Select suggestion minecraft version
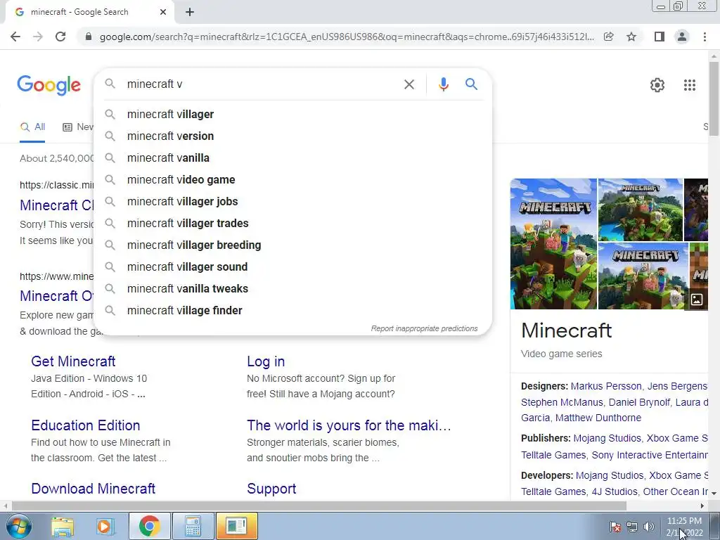 coord(293,136)
